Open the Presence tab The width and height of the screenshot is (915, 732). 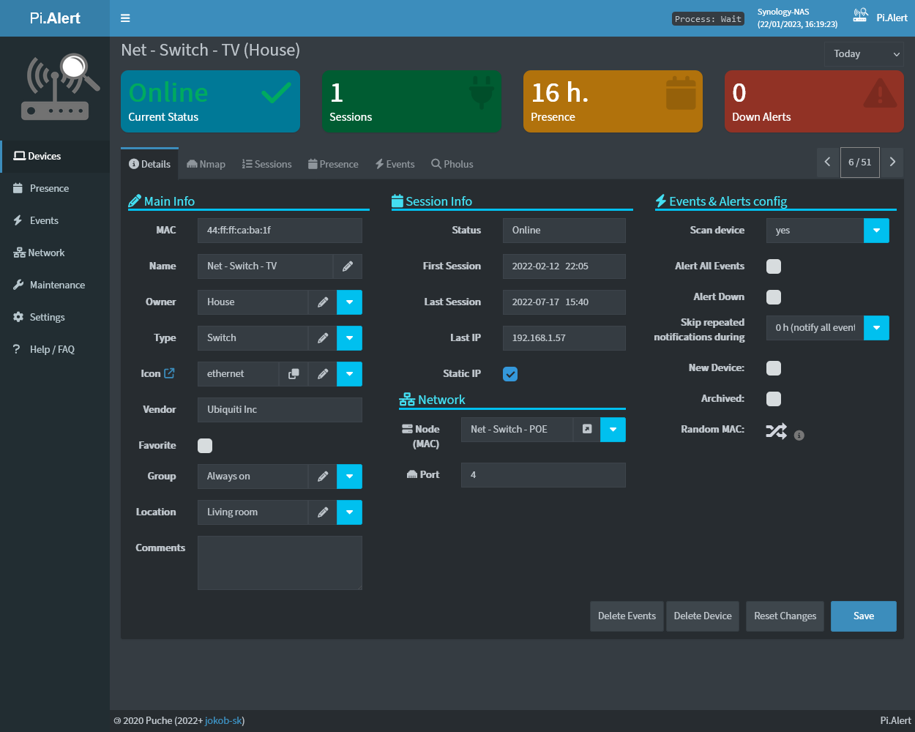coord(333,164)
